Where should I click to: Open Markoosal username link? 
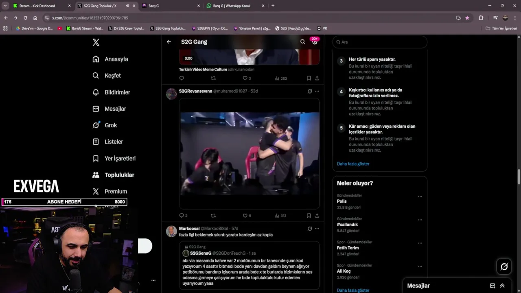click(189, 229)
